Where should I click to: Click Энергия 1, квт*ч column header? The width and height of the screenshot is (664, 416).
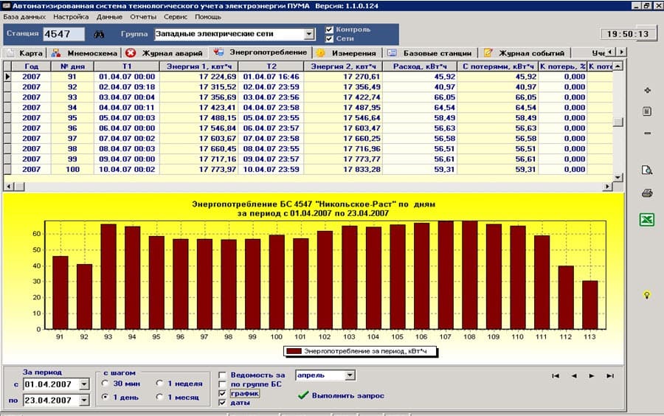coord(199,66)
